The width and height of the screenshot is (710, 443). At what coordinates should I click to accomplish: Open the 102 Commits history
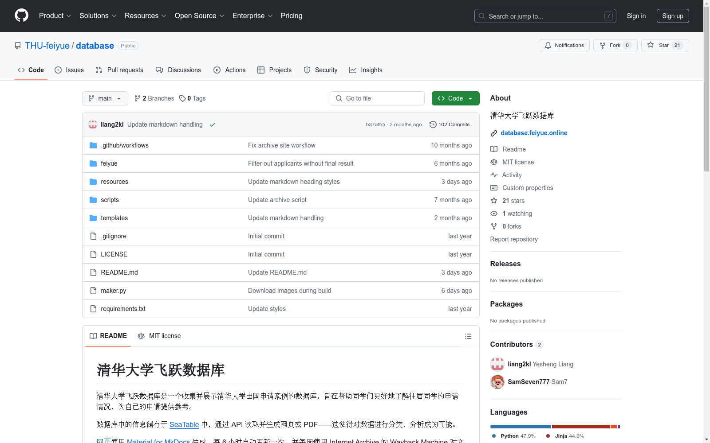click(449, 124)
